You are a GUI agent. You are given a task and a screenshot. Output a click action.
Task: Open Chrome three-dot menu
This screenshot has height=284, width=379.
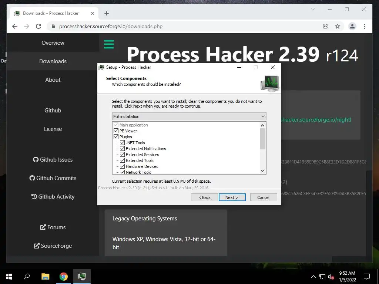click(364, 26)
